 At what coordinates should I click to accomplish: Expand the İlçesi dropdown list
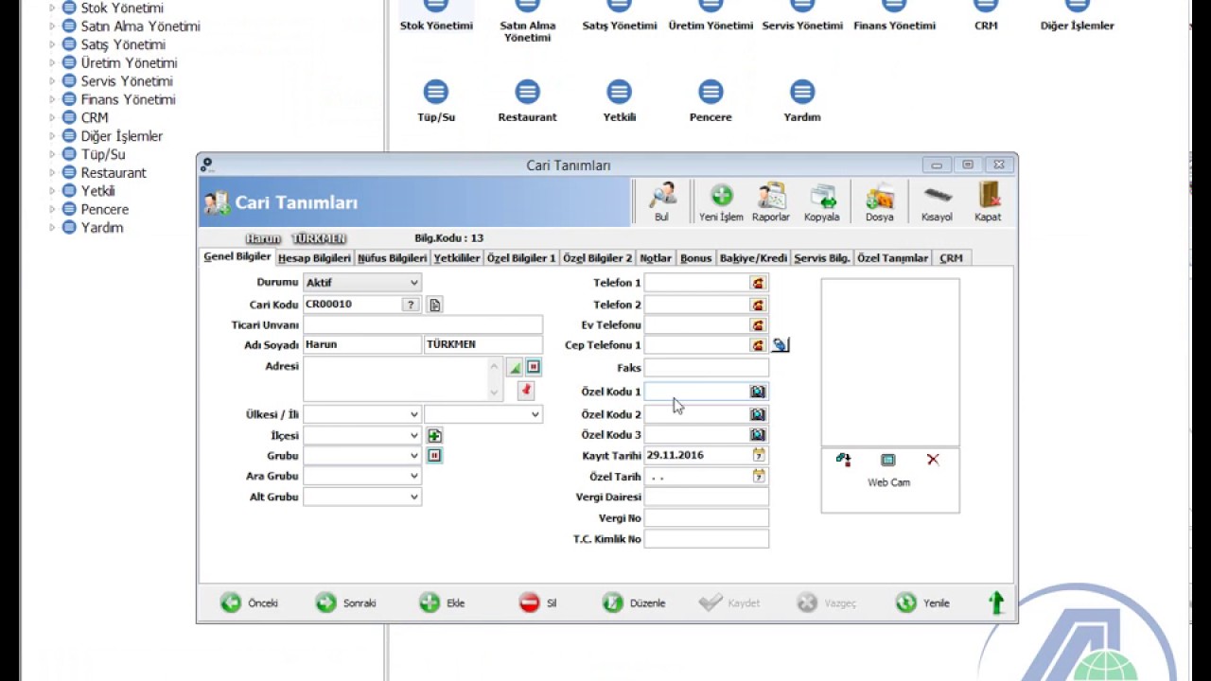(x=413, y=436)
